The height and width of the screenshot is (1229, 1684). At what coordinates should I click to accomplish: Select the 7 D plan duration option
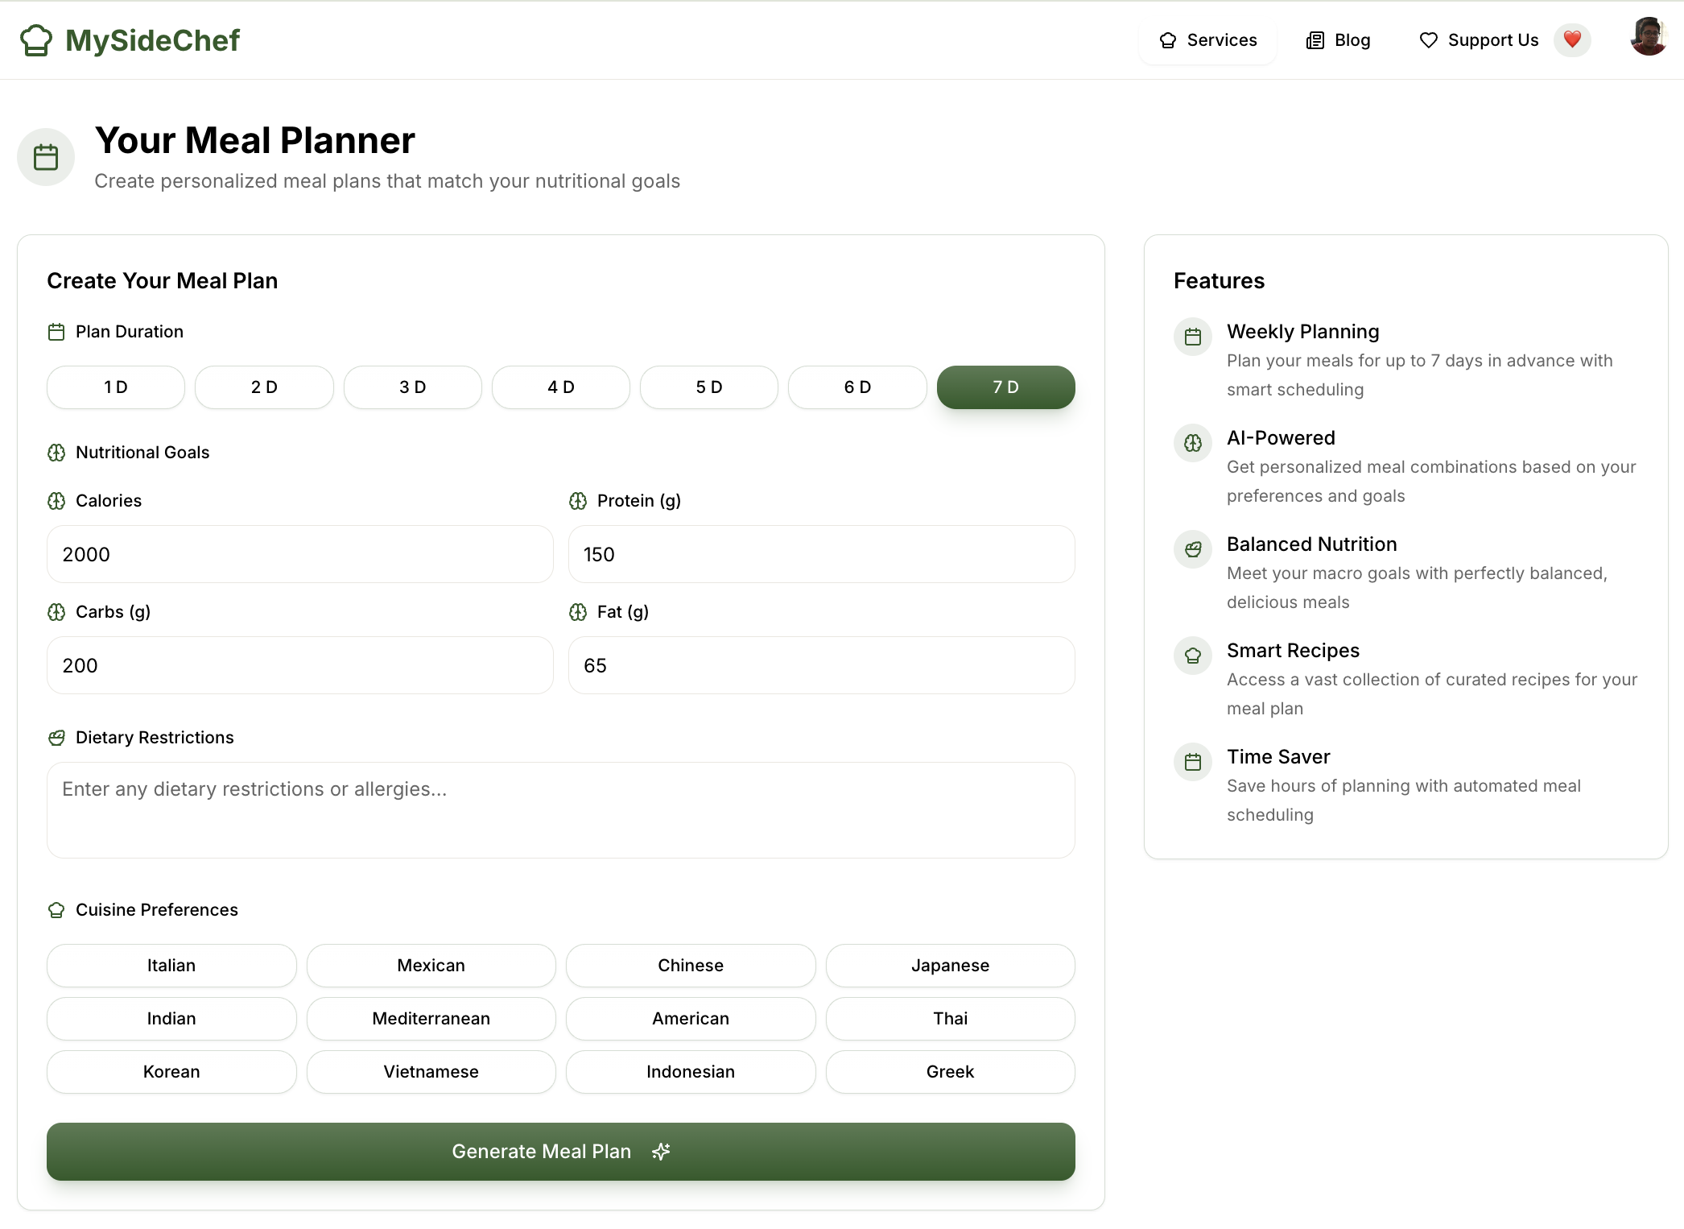click(x=1005, y=387)
